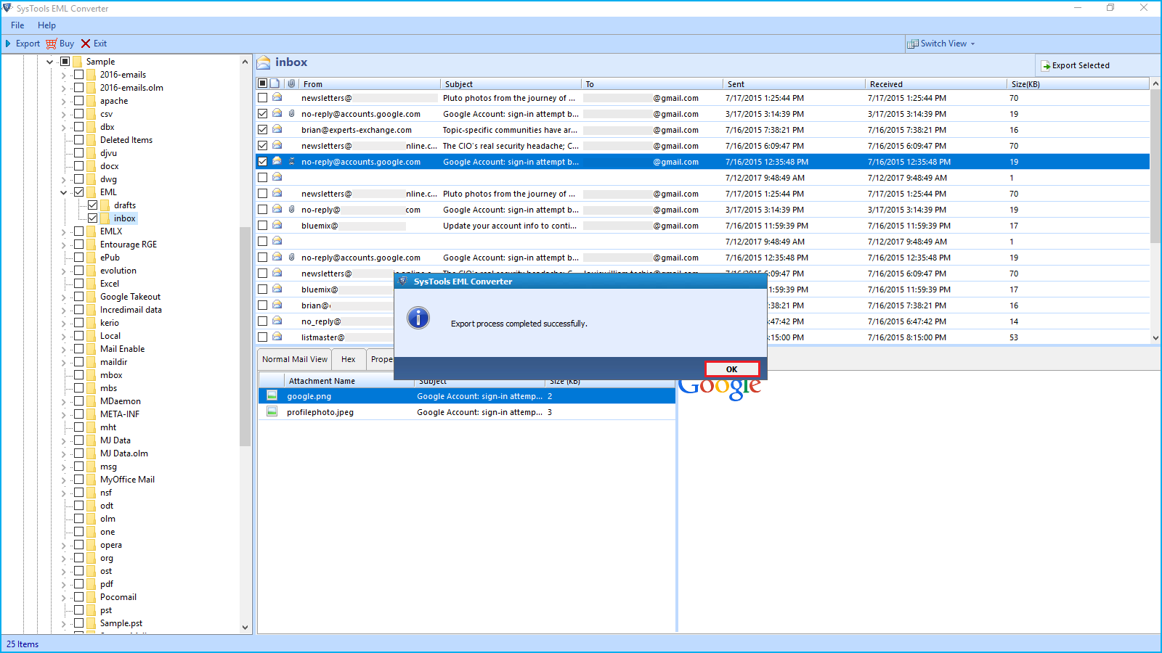The image size is (1162, 653).
Task: Click the red Exit X icon
Action: point(86,44)
